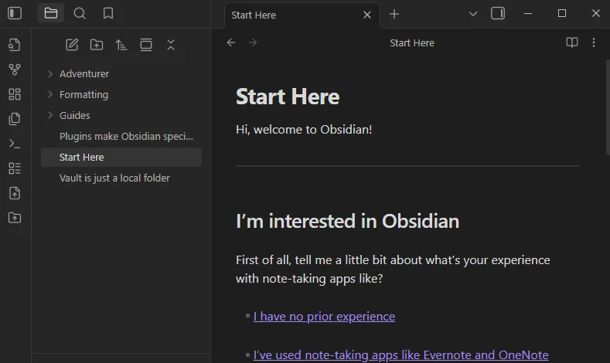Change the file sort order
Image resolution: width=610 pixels, height=363 pixels.
[121, 45]
